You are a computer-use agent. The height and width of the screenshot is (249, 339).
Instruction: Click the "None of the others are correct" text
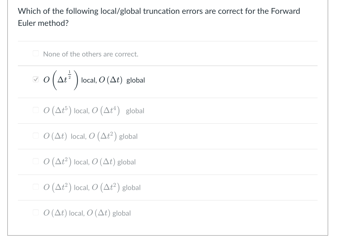pos(91,54)
